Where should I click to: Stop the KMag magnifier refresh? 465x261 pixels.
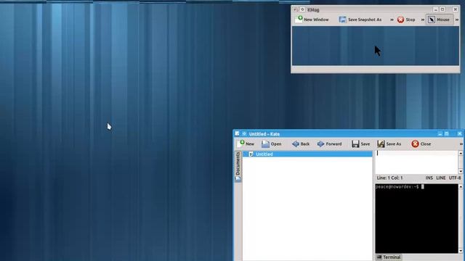pos(406,20)
